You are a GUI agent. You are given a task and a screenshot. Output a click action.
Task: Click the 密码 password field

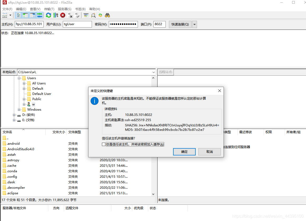click(x=123, y=24)
